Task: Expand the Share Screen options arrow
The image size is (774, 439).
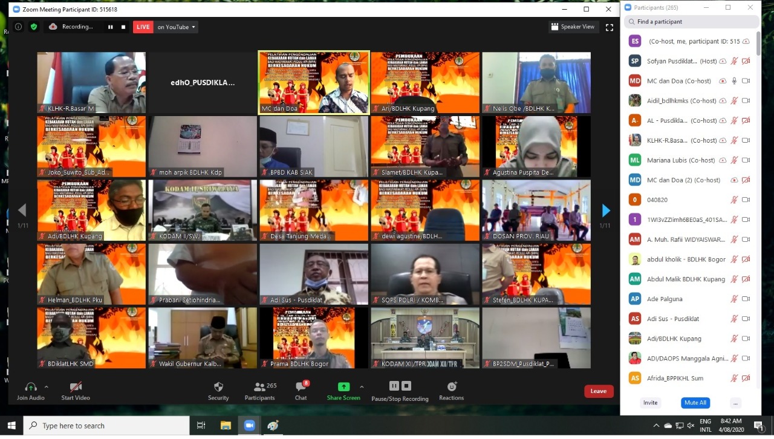Action: click(x=362, y=386)
